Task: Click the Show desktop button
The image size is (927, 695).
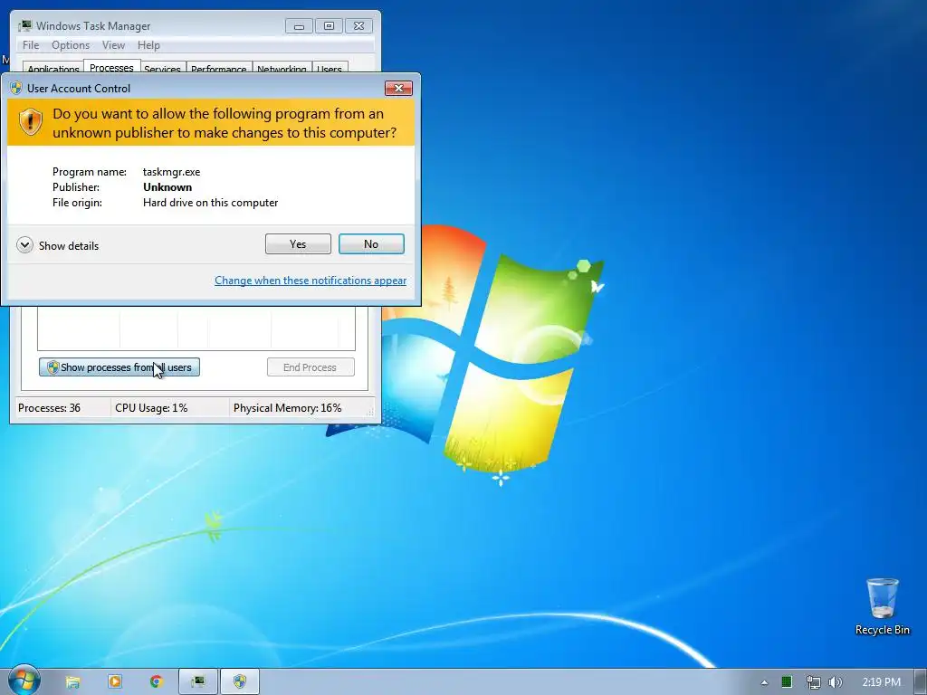Action: pos(920,682)
